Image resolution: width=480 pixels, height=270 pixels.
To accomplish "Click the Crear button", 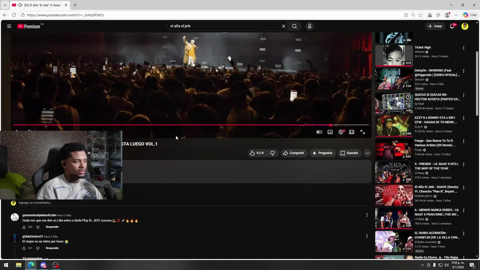I will 435,26.
